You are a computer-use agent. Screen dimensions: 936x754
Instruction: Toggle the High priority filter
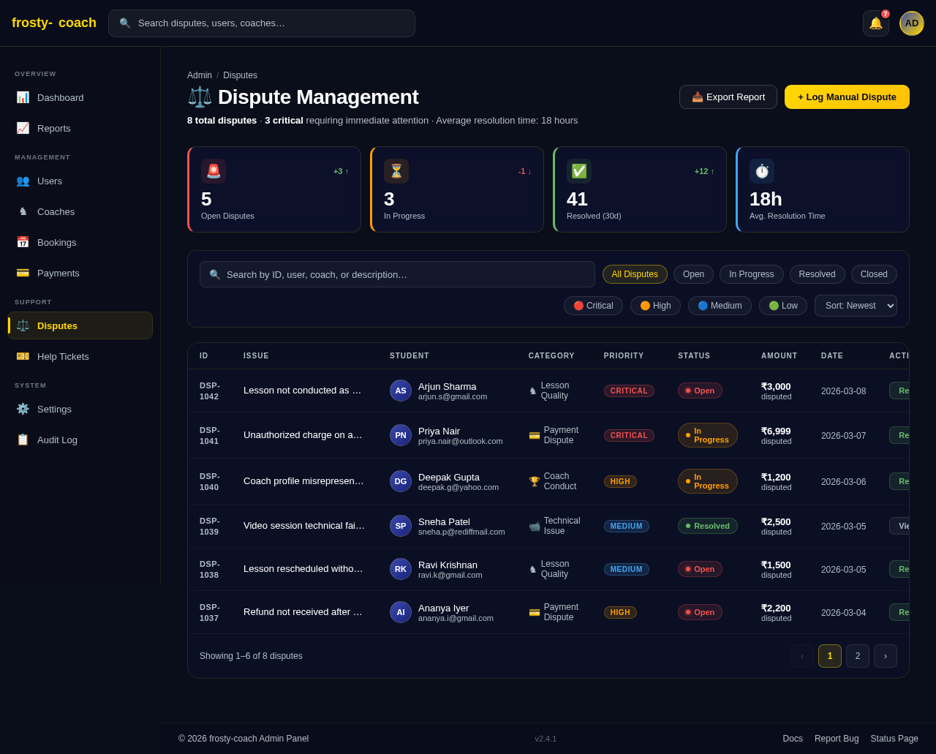(655, 306)
